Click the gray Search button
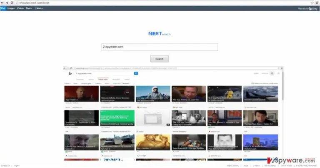The width and height of the screenshot is (320, 168). coord(160,59)
